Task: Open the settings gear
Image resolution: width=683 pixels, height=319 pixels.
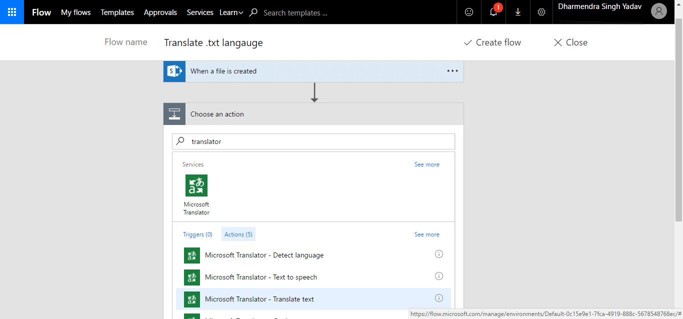Action: point(541,12)
